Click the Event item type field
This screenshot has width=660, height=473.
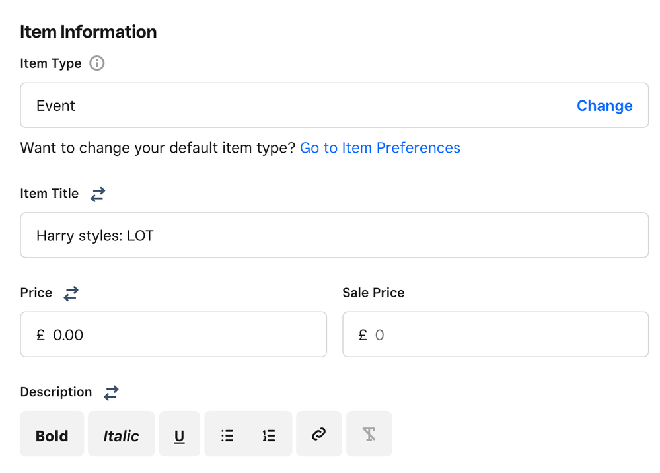pos(291,106)
